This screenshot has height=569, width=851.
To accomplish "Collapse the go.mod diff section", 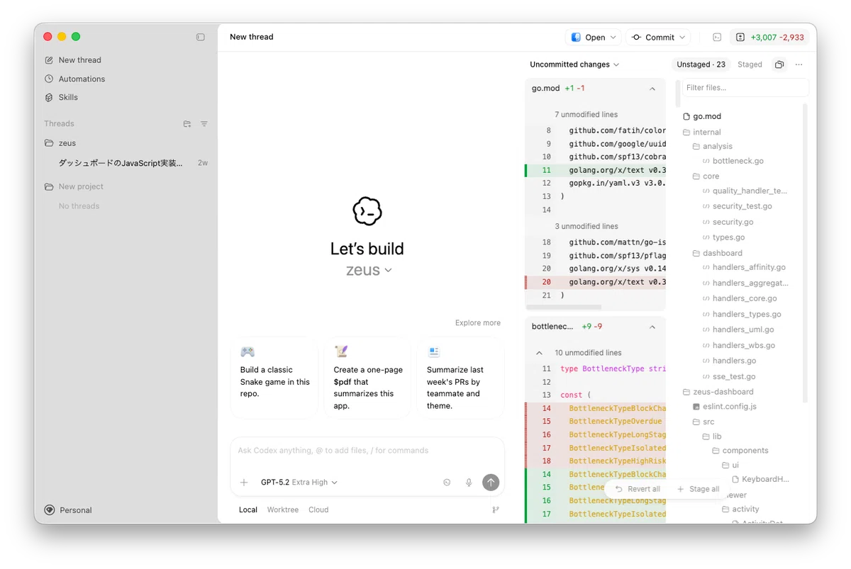I will pos(652,89).
